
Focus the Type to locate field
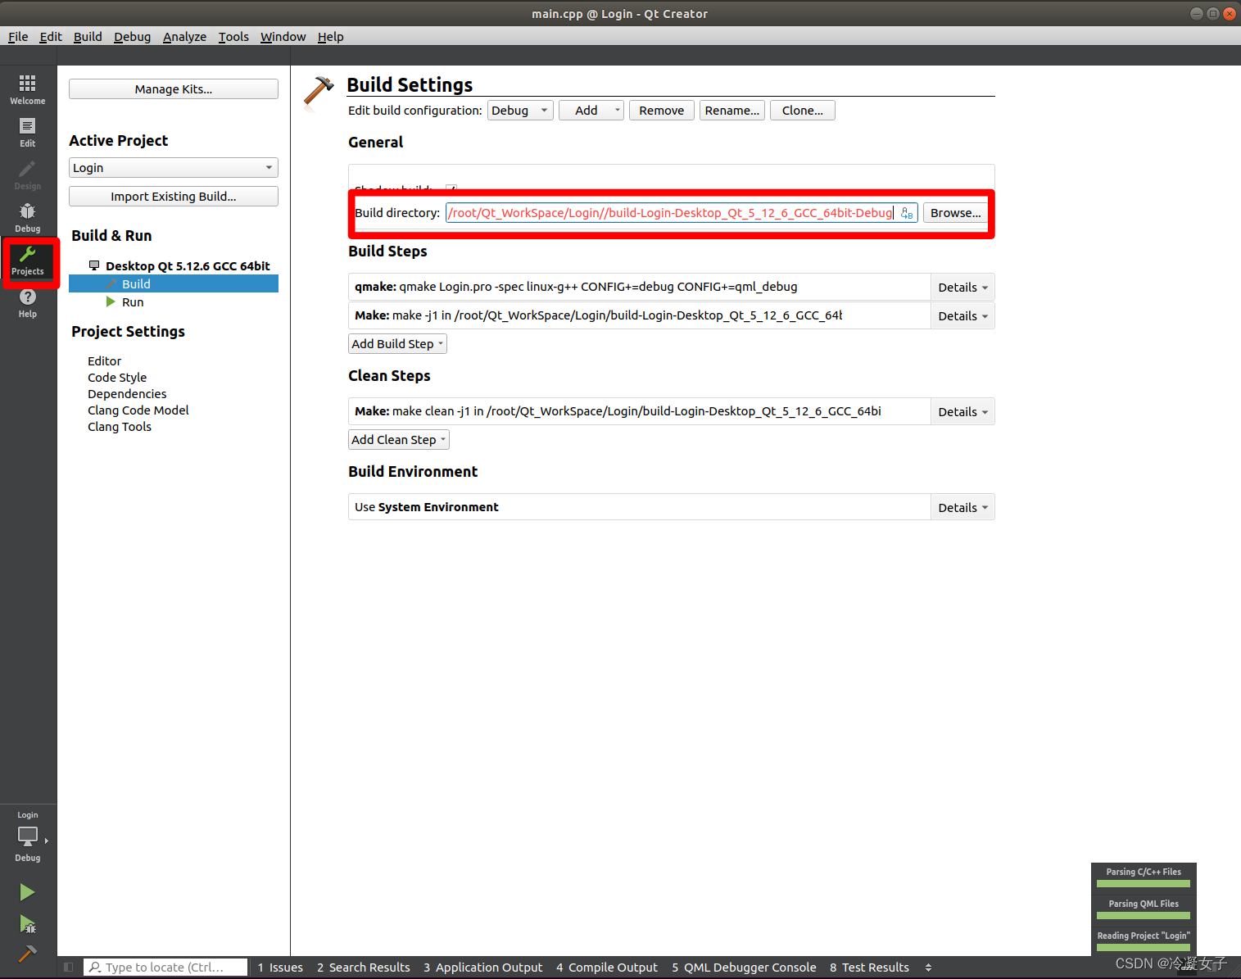pos(165,968)
